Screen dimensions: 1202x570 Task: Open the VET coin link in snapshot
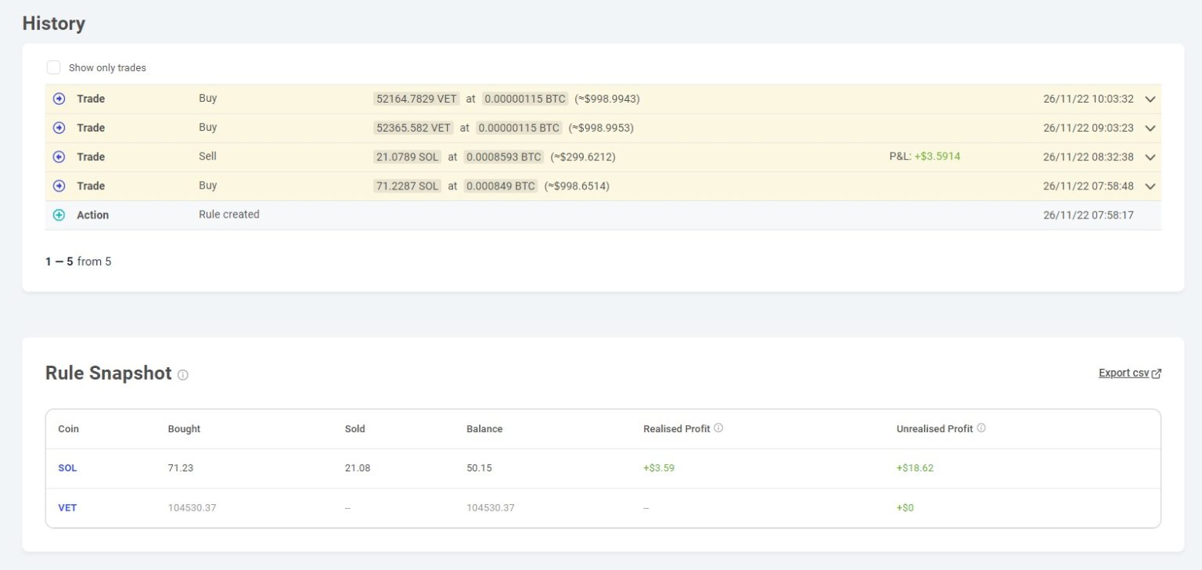click(x=67, y=508)
